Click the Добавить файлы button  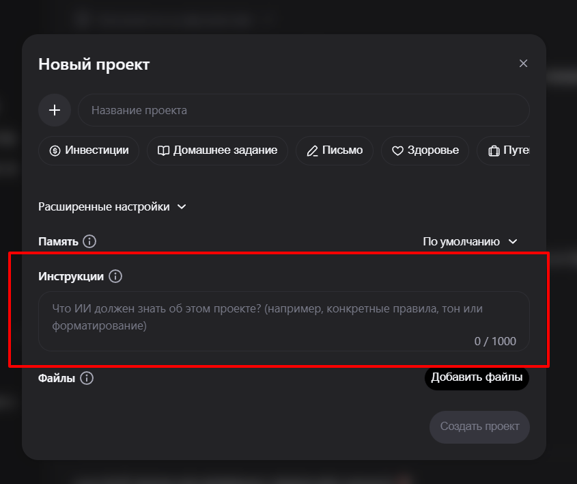(477, 377)
